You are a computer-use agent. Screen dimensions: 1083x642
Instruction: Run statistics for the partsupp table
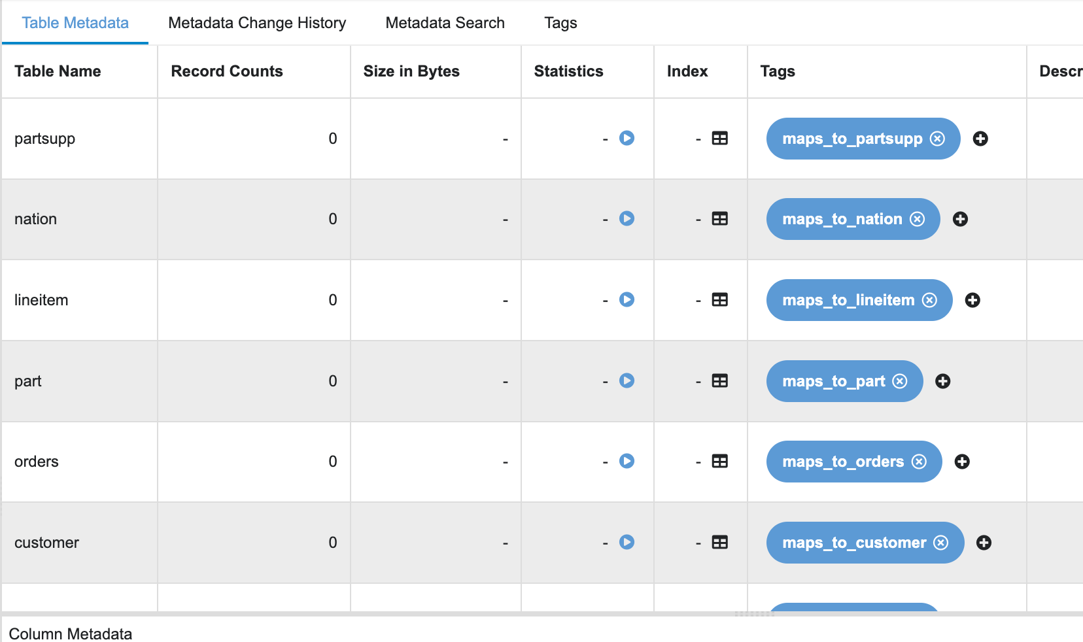(627, 138)
